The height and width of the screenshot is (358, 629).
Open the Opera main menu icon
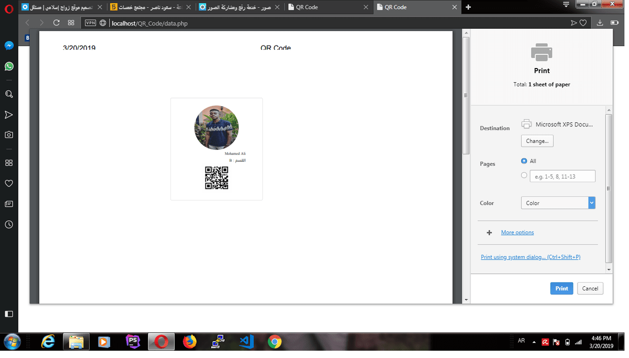tap(9, 8)
